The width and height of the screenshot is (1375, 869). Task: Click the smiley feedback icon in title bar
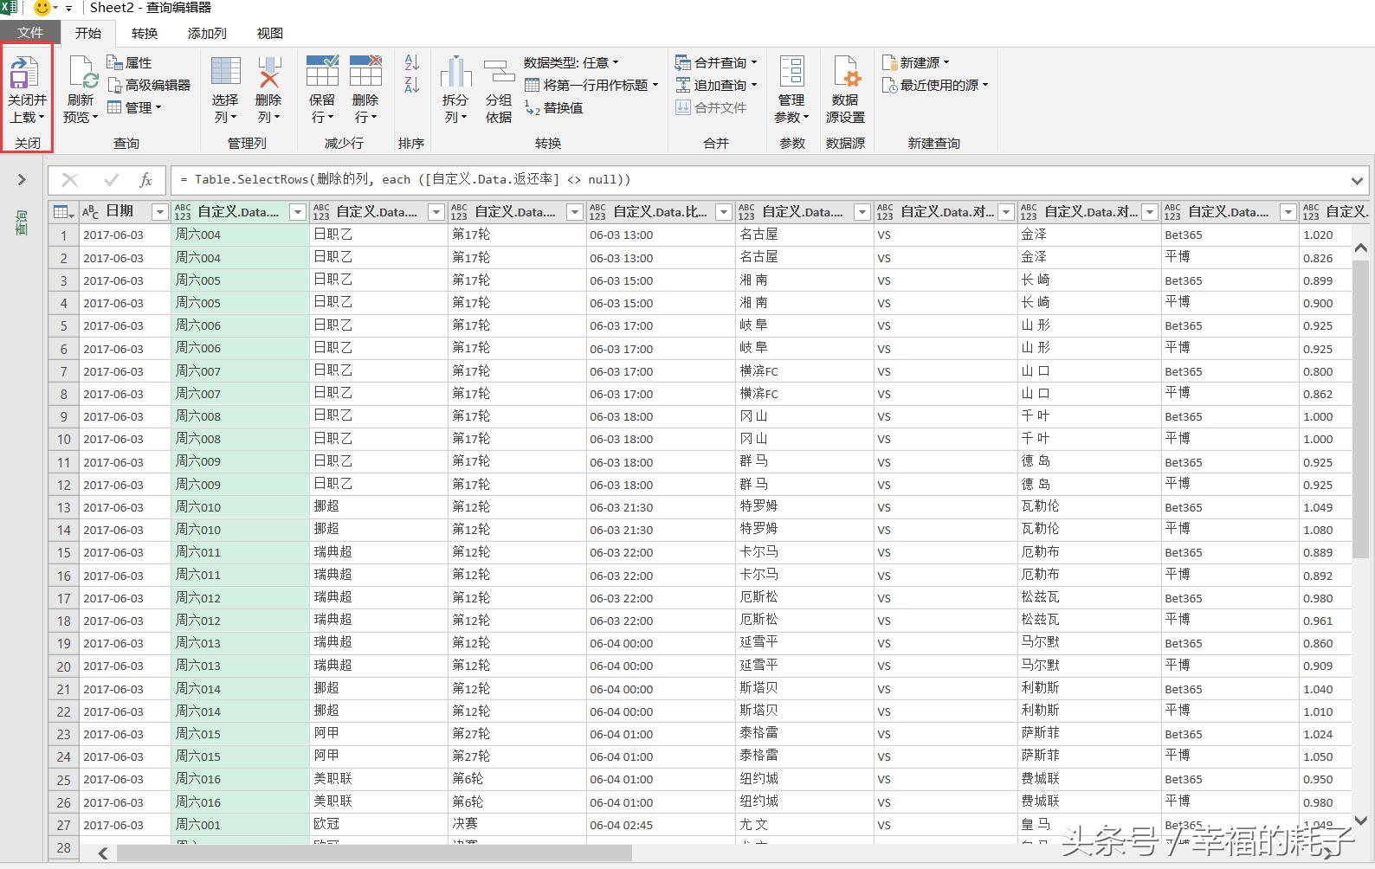point(42,9)
